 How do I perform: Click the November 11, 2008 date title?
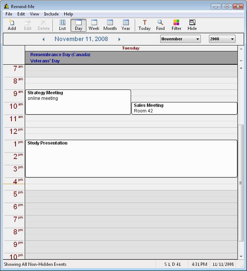[81, 39]
